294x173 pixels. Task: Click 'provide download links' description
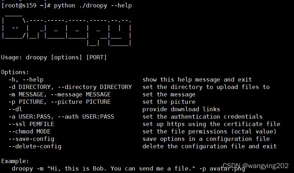181,109
